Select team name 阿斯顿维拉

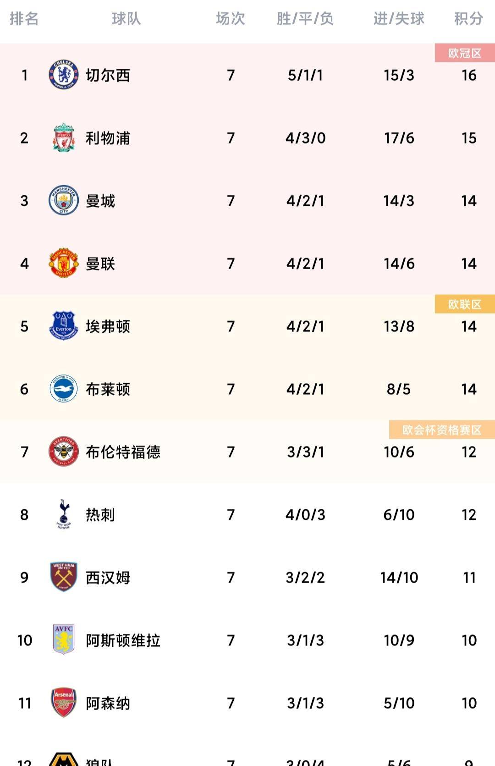[x=123, y=640]
